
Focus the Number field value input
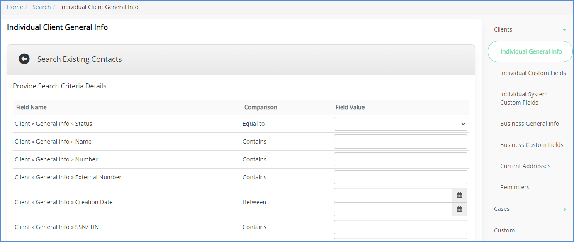[400, 159]
